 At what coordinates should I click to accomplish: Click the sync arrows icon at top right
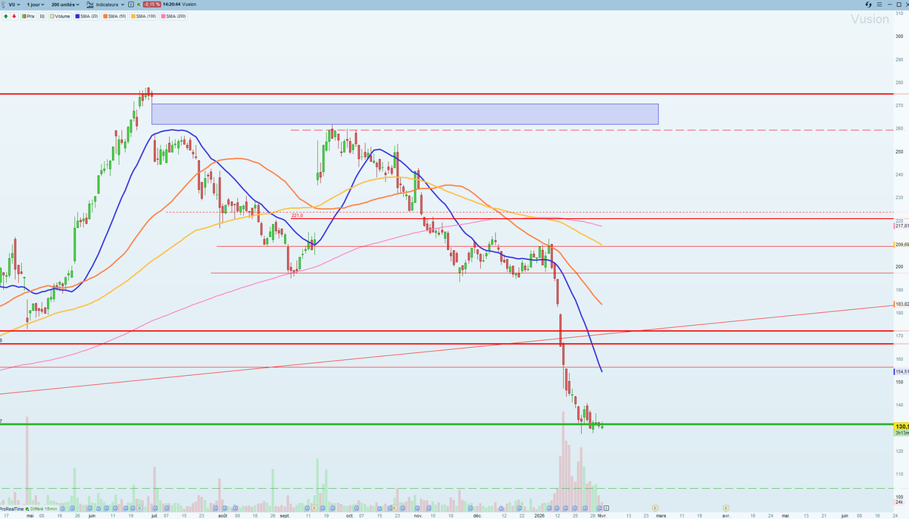(x=869, y=5)
